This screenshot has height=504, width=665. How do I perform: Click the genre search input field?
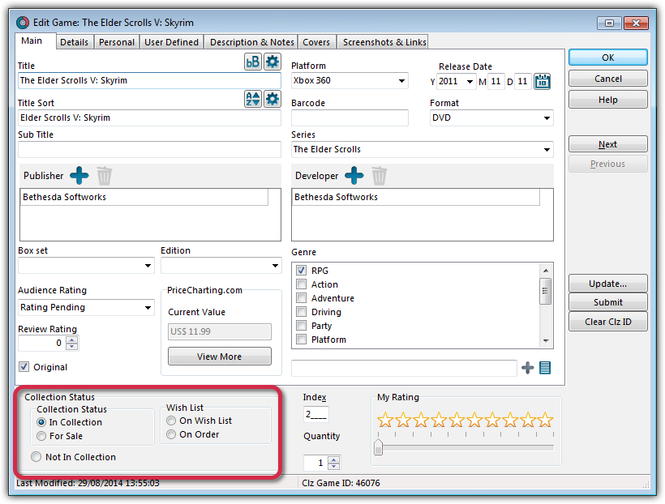pos(404,368)
